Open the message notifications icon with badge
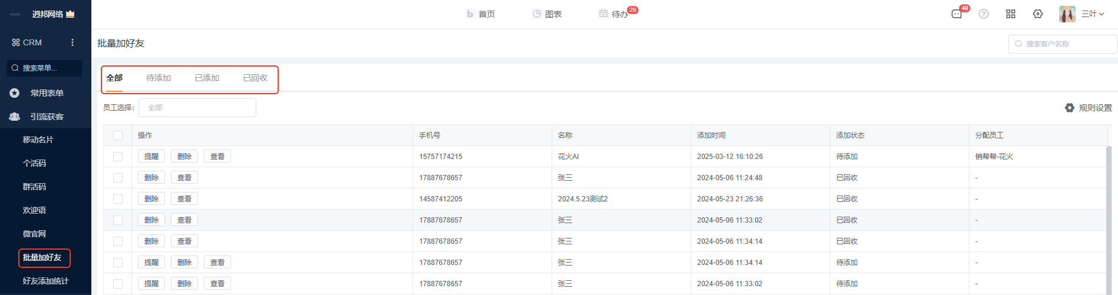The image size is (1118, 295). 957,14
